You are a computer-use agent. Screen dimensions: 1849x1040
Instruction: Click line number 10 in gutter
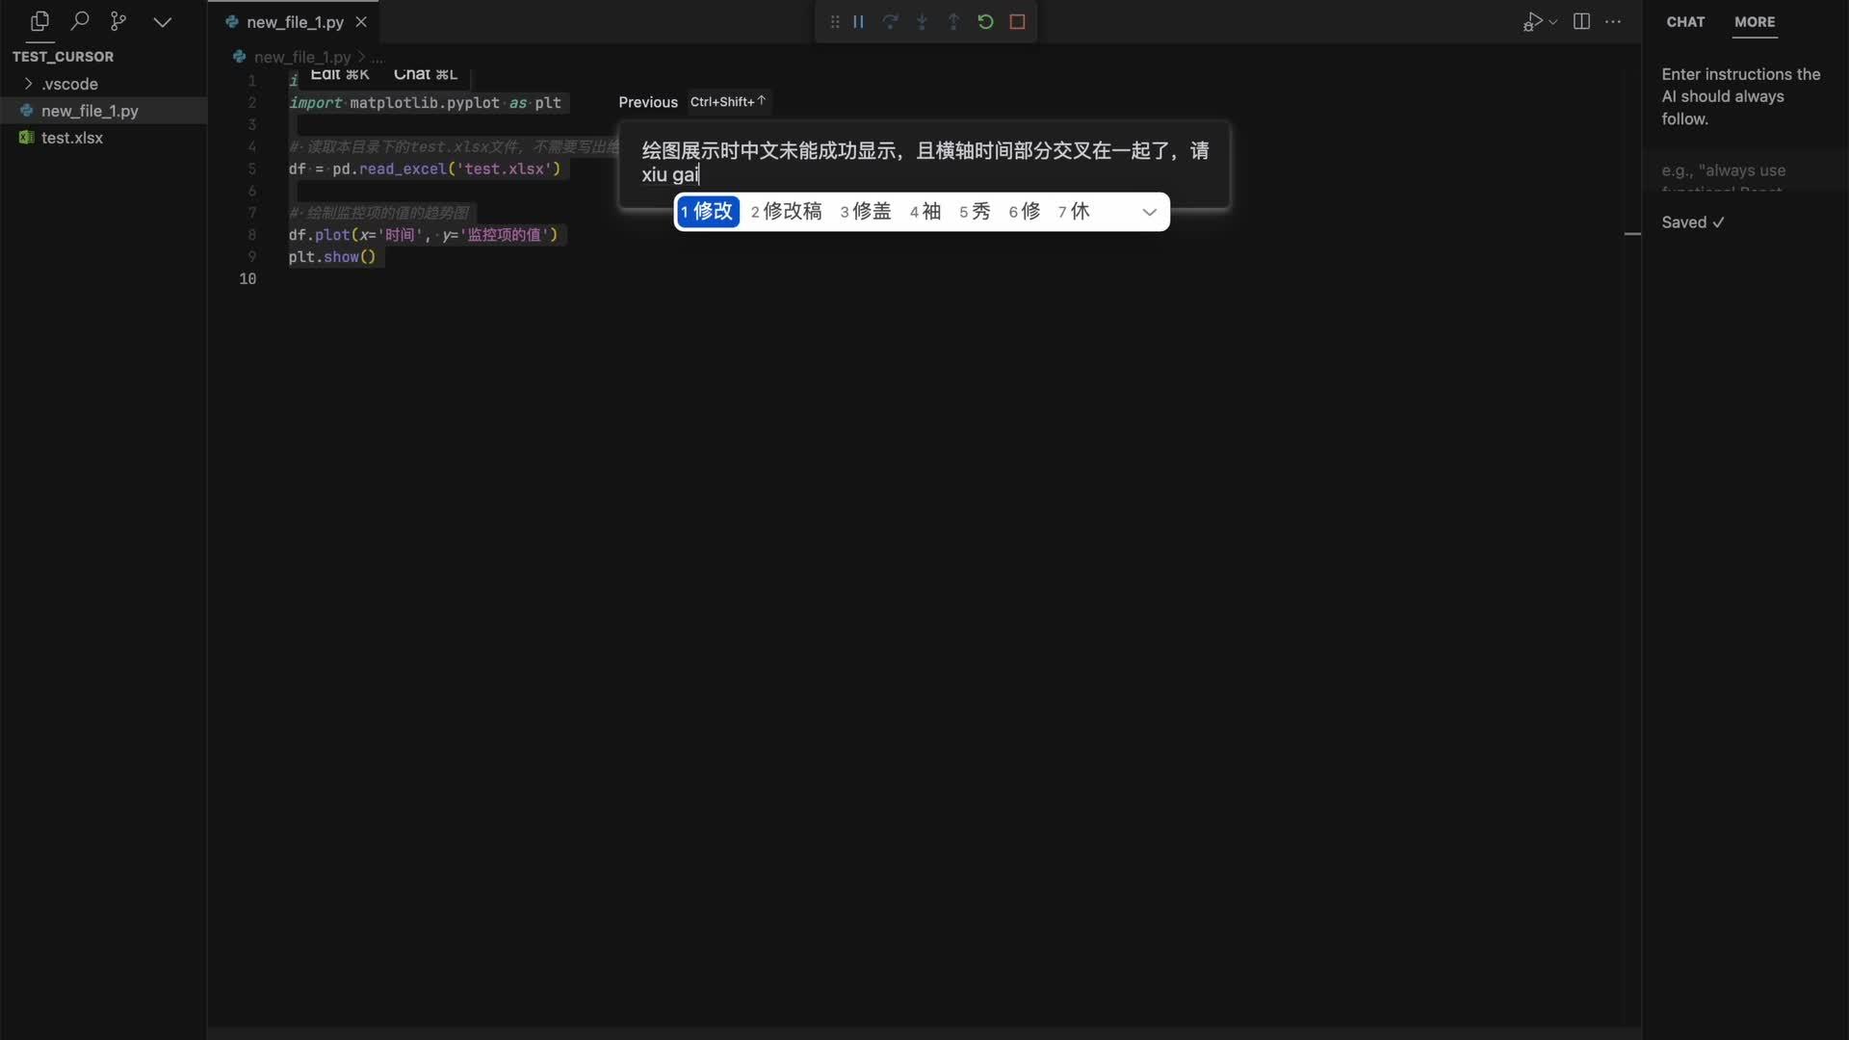(x=247, y=279)
